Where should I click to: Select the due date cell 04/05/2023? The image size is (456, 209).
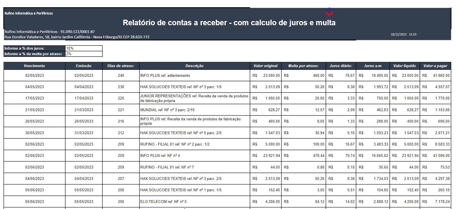[34, 87]
